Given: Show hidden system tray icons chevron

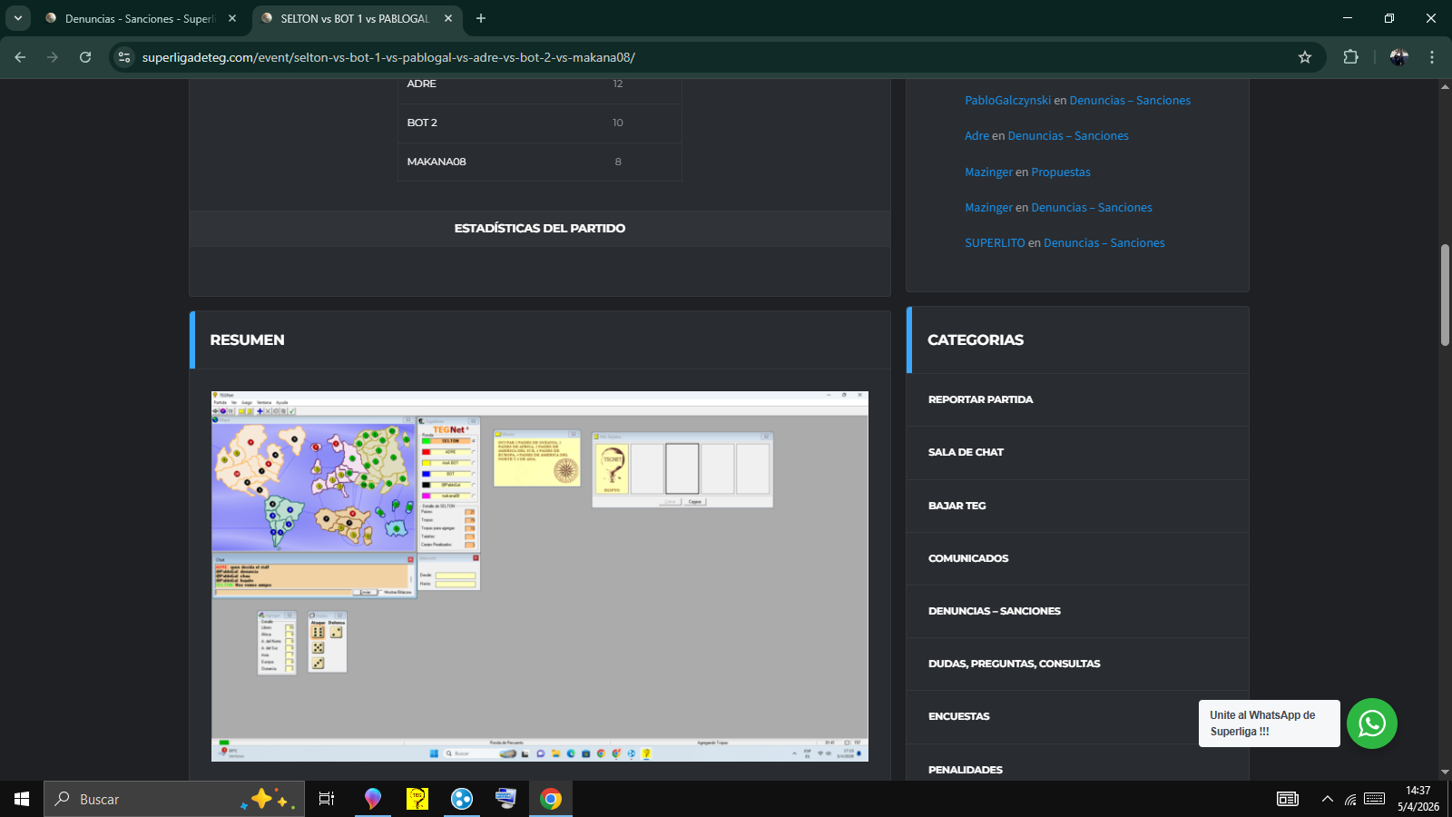Looking at the screenshot, I should [1327, 799].
